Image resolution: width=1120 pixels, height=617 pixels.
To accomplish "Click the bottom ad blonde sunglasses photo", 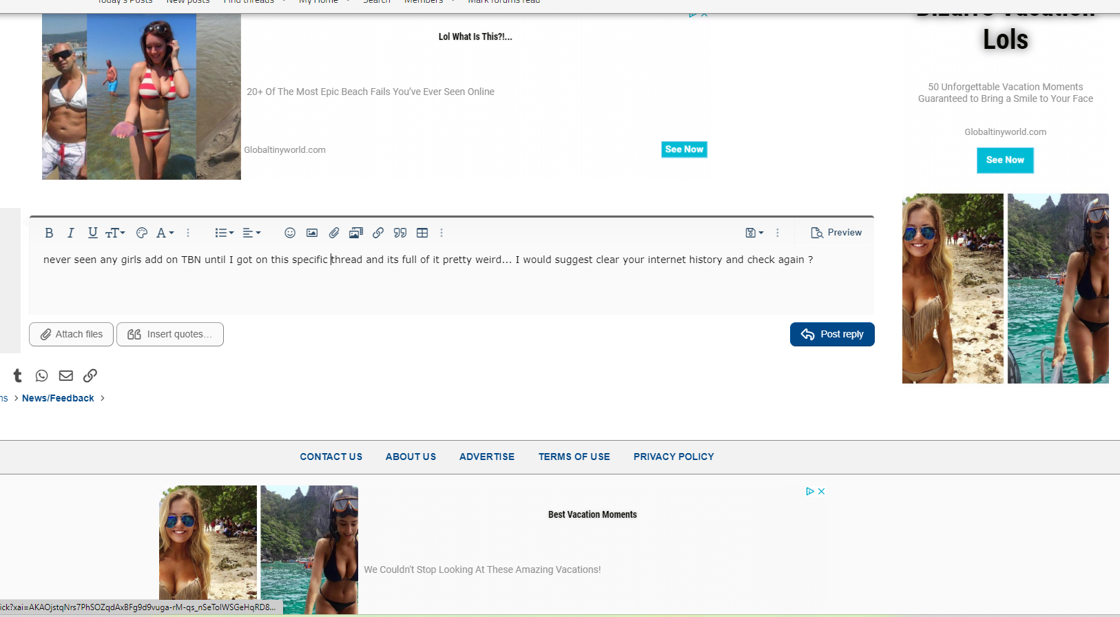I will click(x=208, y=550).
